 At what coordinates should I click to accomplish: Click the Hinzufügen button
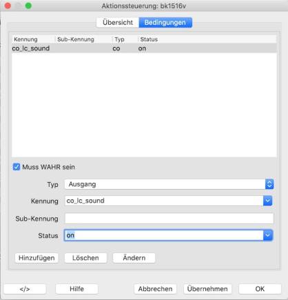click(x=37, y=258)
